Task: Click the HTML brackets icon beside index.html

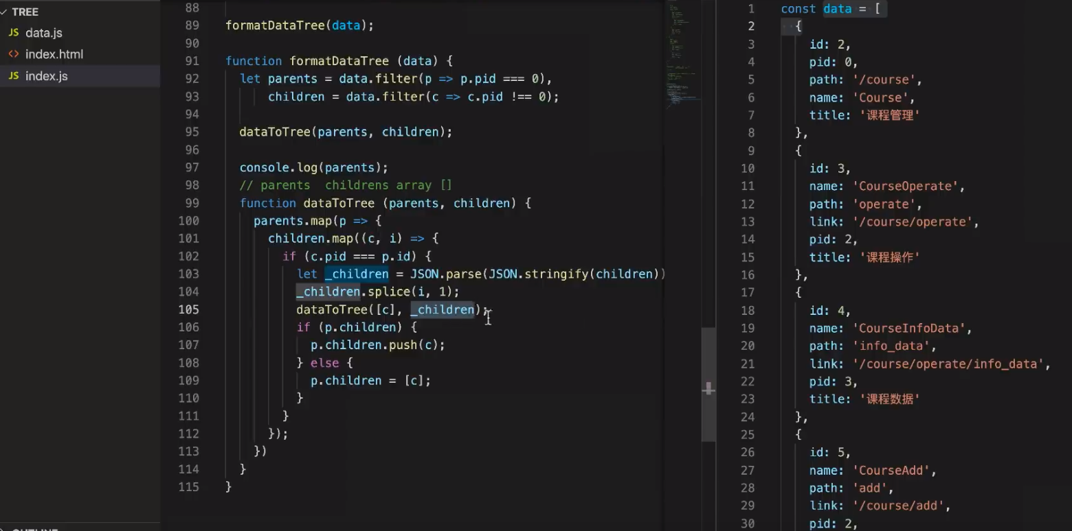Action: [14, 54]
